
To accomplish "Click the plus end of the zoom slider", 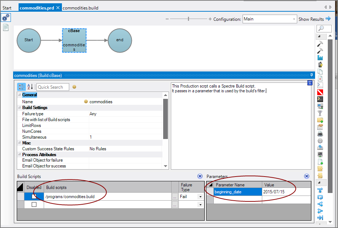I will click(x=210, y=19).
